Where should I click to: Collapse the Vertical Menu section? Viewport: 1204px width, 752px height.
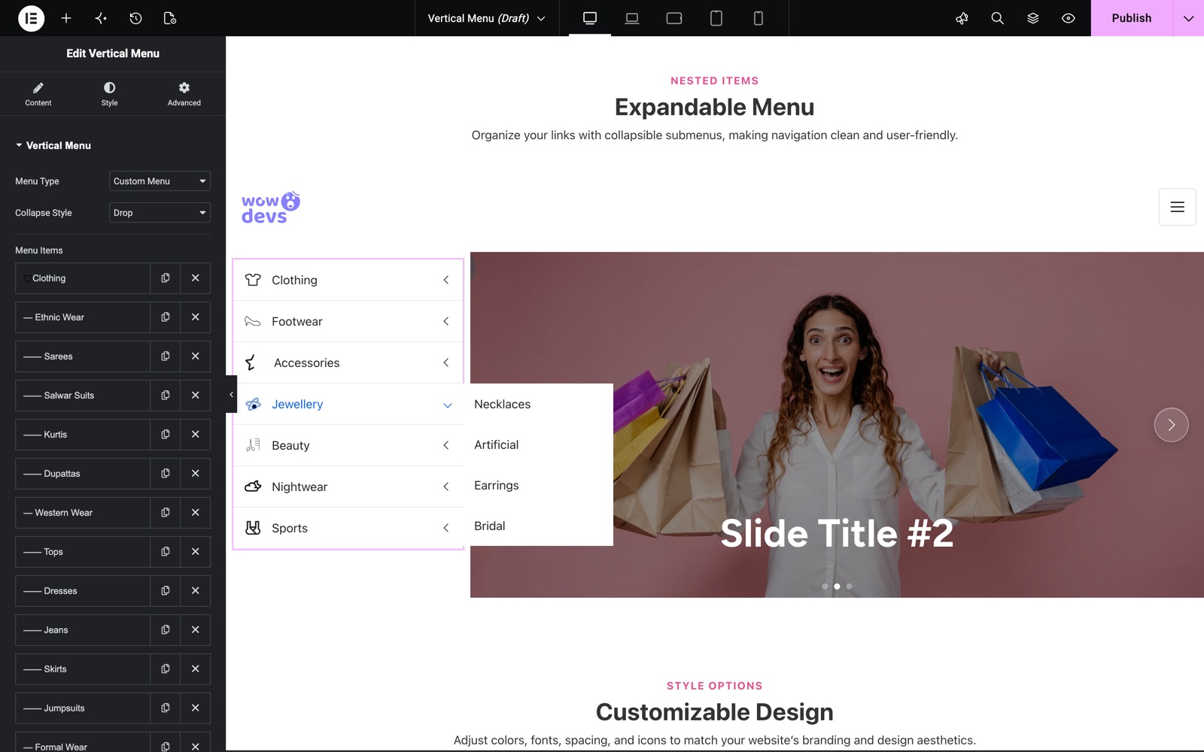tap(53, 146)
